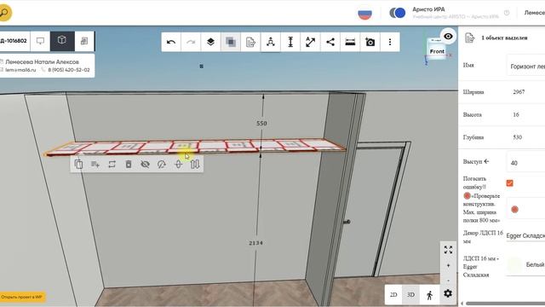Take a snapshot with add-camera icon

370,42
